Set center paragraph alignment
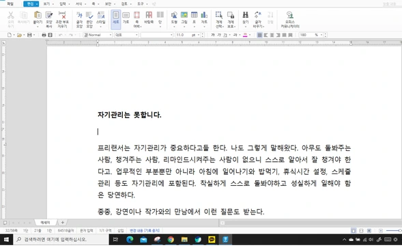 (272, 35)
